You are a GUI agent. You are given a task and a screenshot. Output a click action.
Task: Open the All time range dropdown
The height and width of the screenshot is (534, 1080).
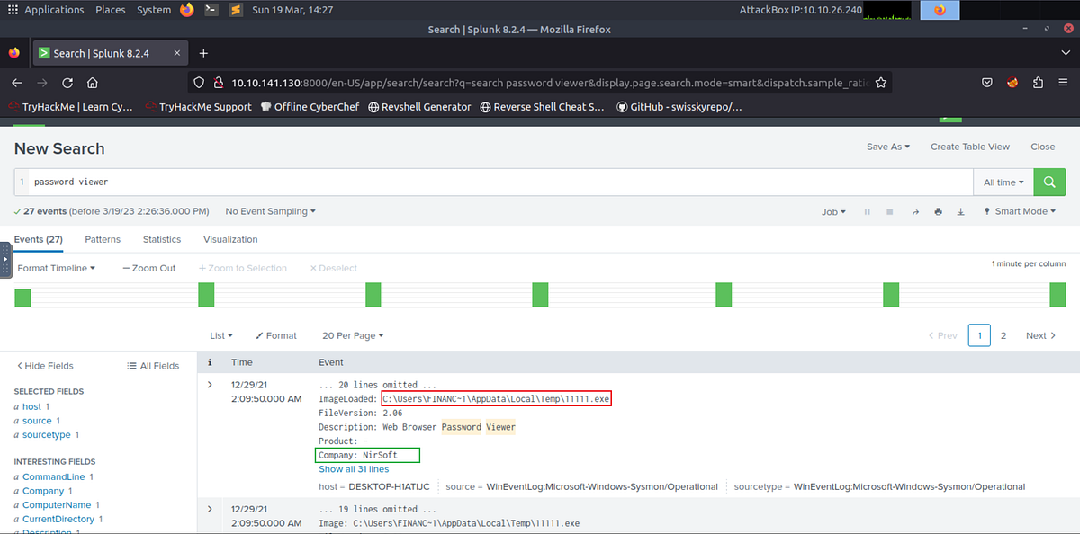coord(1002,182)
